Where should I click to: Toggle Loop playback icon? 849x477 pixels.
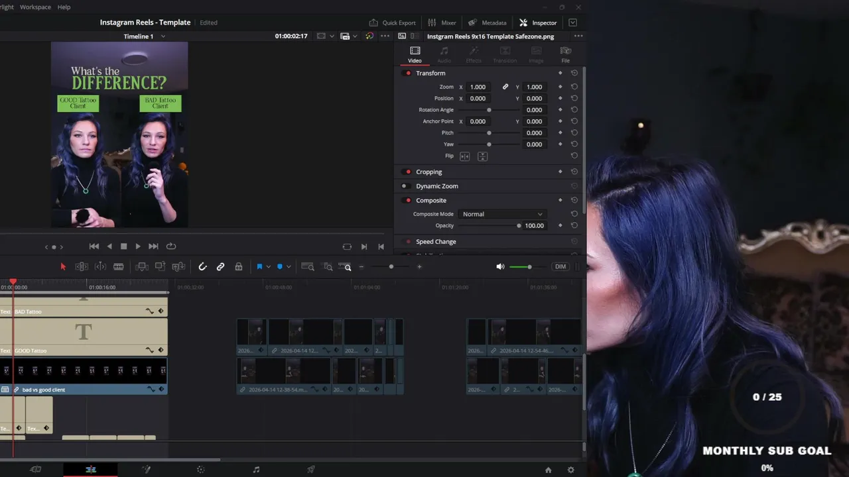[171, 246]
